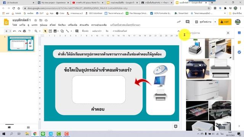Click the browser Reload button
244x137 pixels.
coord(14,8)
